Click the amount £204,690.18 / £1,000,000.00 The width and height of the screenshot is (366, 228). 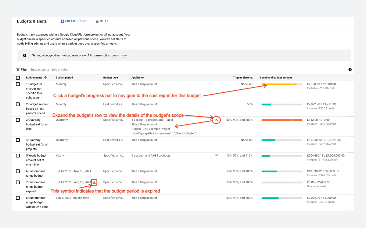326,156
